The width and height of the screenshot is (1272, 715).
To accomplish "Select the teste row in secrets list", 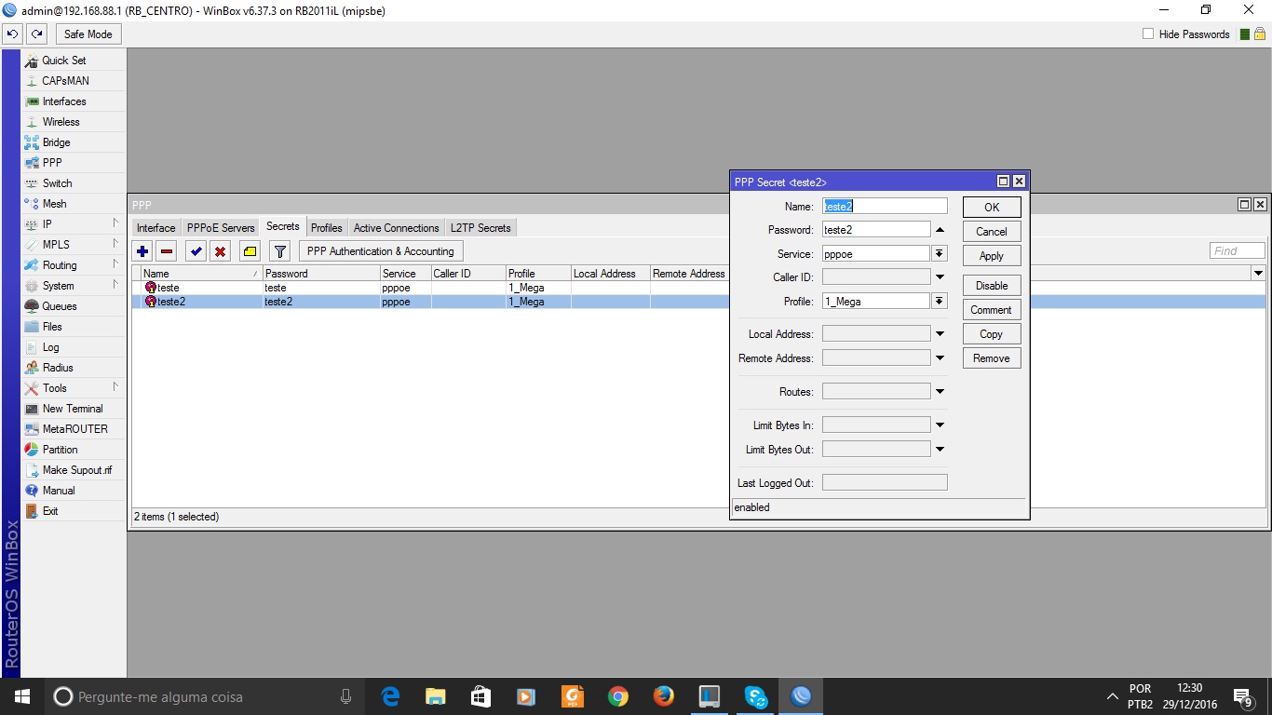I will point(430,288).
